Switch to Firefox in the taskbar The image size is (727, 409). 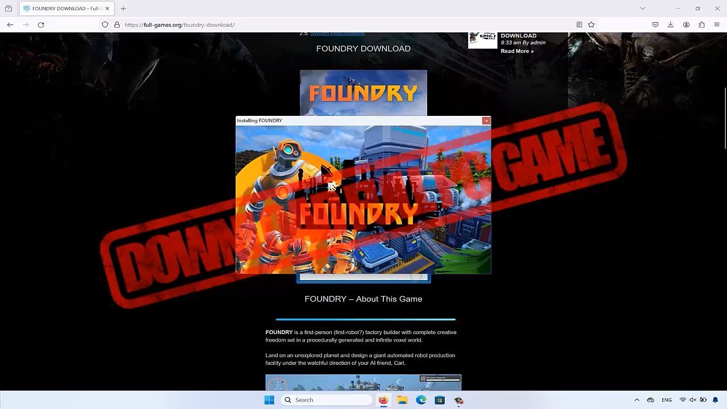point(383,400)
